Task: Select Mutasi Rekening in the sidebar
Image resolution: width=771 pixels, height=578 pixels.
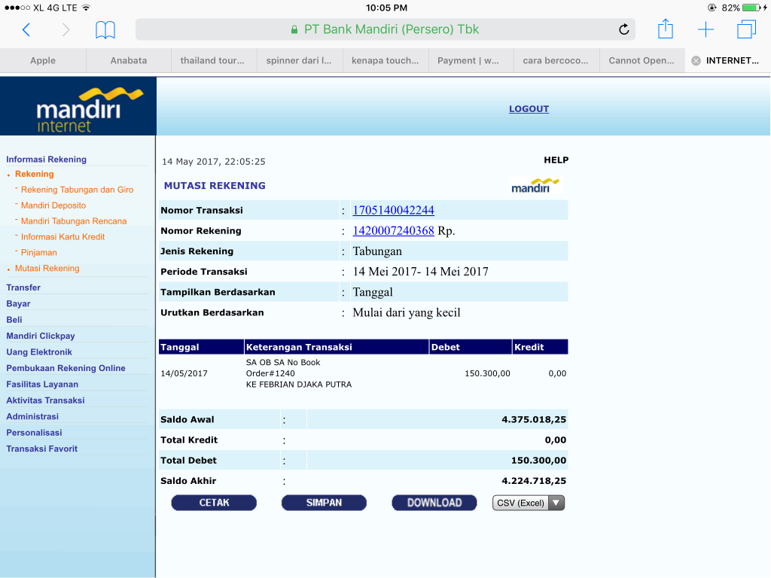Action: click(47, 269)
